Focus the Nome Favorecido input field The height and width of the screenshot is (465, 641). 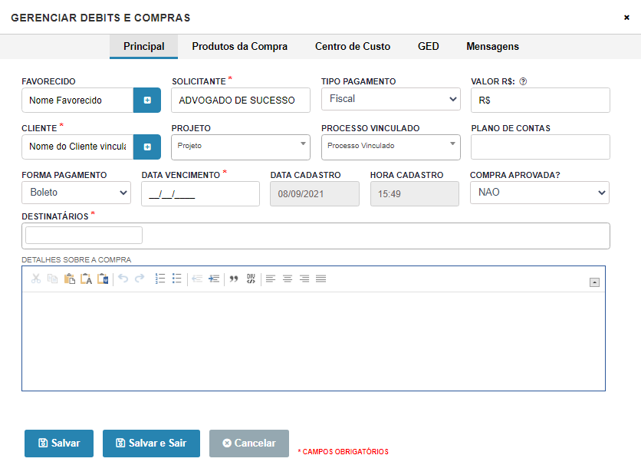[77, 101]
